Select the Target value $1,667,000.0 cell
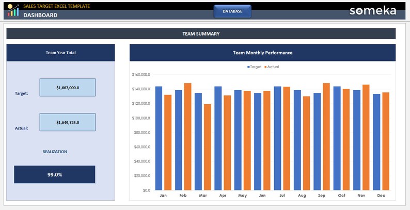This screenshot has height=210, width=410. (x=68, y=88)
